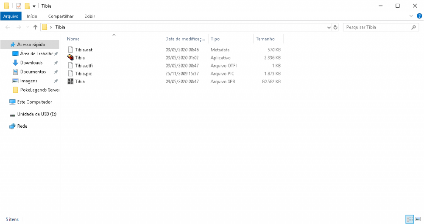Click the Help question mark icon
Screen dimensions: 424x224
coord(419,16)
